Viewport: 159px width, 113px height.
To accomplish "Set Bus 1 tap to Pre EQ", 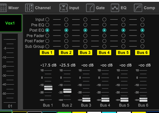I will coord(47,25).
